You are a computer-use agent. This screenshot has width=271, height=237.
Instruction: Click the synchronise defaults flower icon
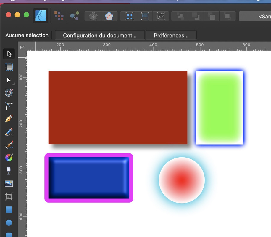(x=93, y=16)
